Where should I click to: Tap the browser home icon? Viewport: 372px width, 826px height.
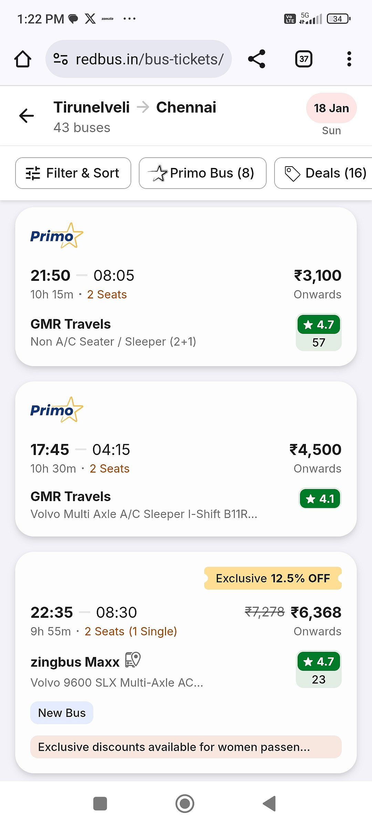click(x=23, y=59)
